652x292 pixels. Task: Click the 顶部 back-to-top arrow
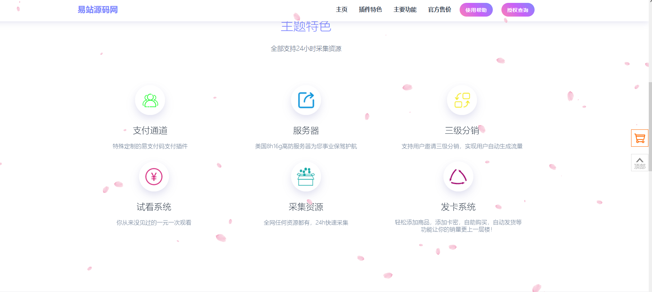point(639,163)
